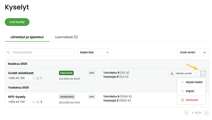Open the Kaikki tilat status dropdown

[x=93, y=52]
